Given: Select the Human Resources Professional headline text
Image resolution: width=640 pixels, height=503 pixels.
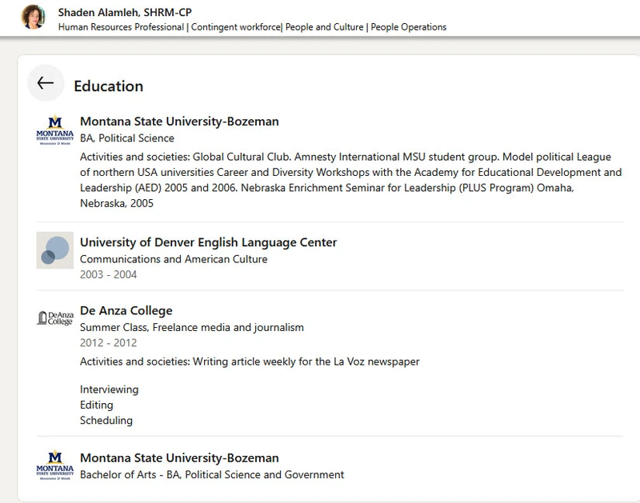Looking at the screenshot, I should coord(252,27).
